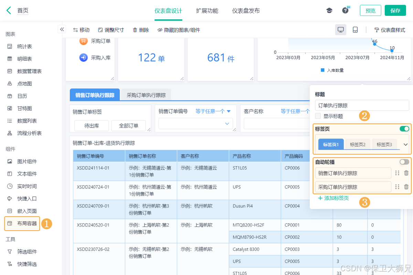Click the 首页 link
Viewport: 413px width, 275px height.
[x=23, y=11]
